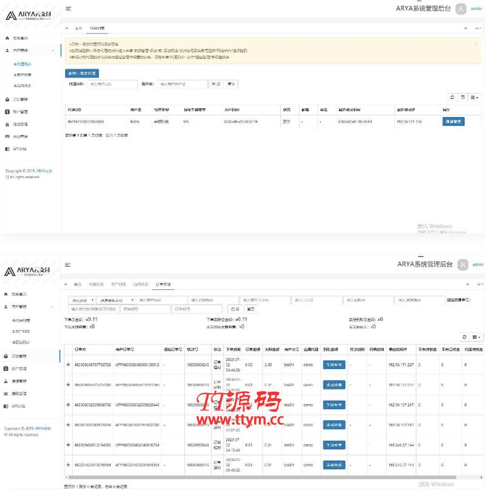
Task: Click blue action button in demo agent row
Action: pos(453,121)
